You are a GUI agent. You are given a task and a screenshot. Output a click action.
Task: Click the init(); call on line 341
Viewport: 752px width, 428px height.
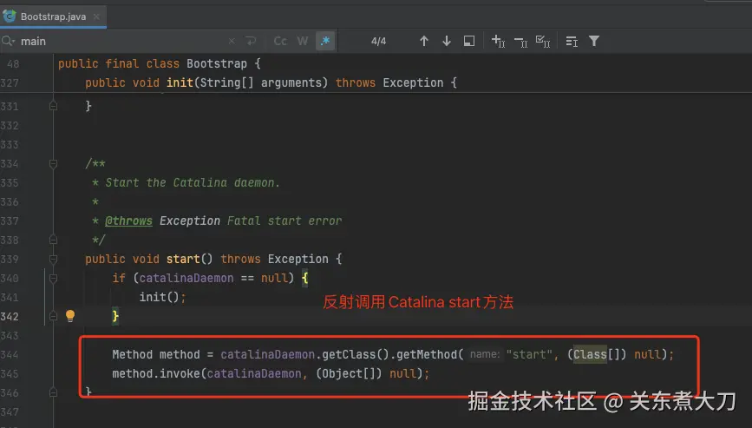tap(162, 297)
